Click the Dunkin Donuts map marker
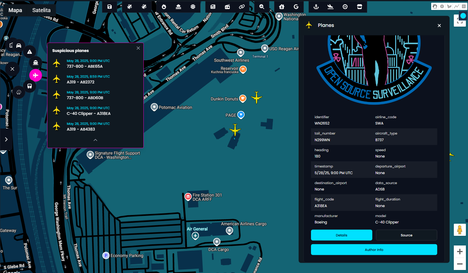 (x=243, y=98)
